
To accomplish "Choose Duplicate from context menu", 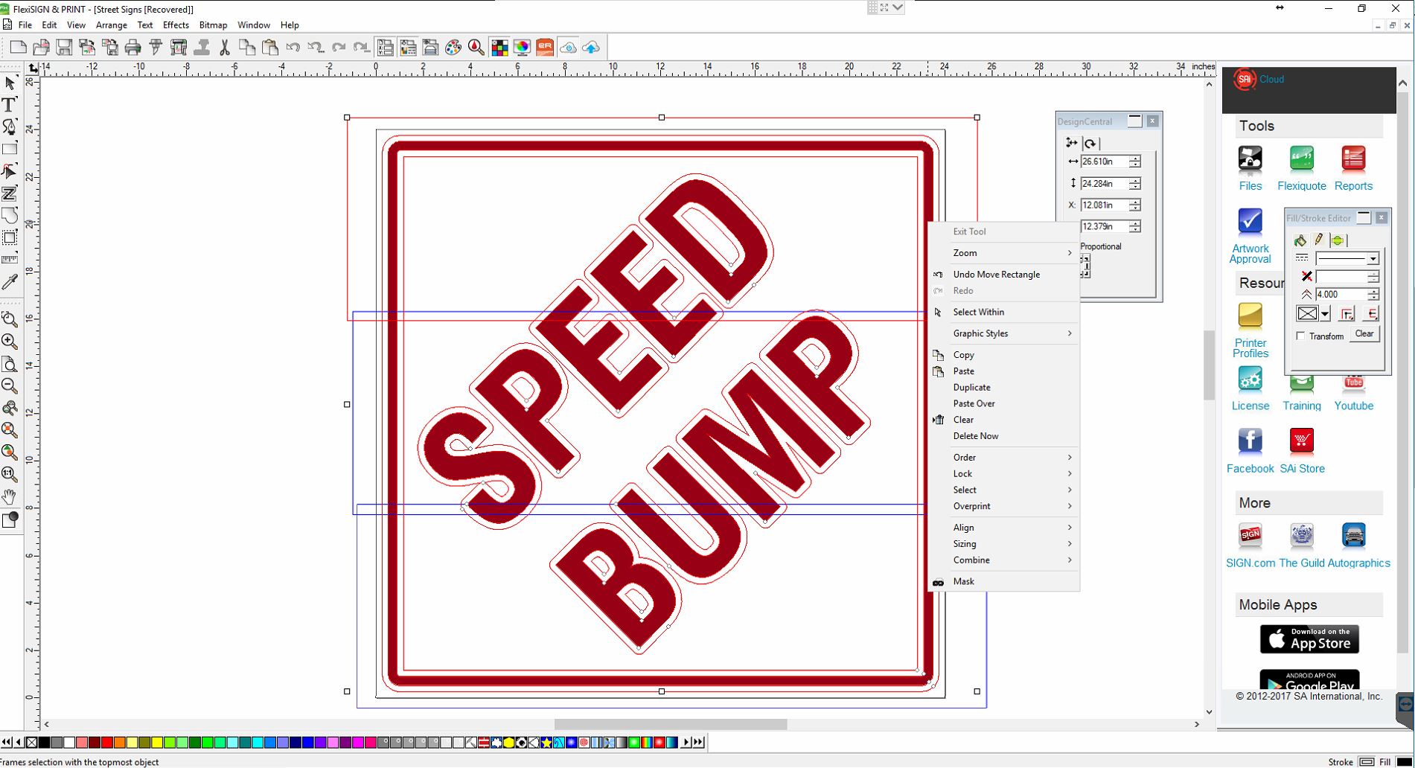I will 1004,388.
